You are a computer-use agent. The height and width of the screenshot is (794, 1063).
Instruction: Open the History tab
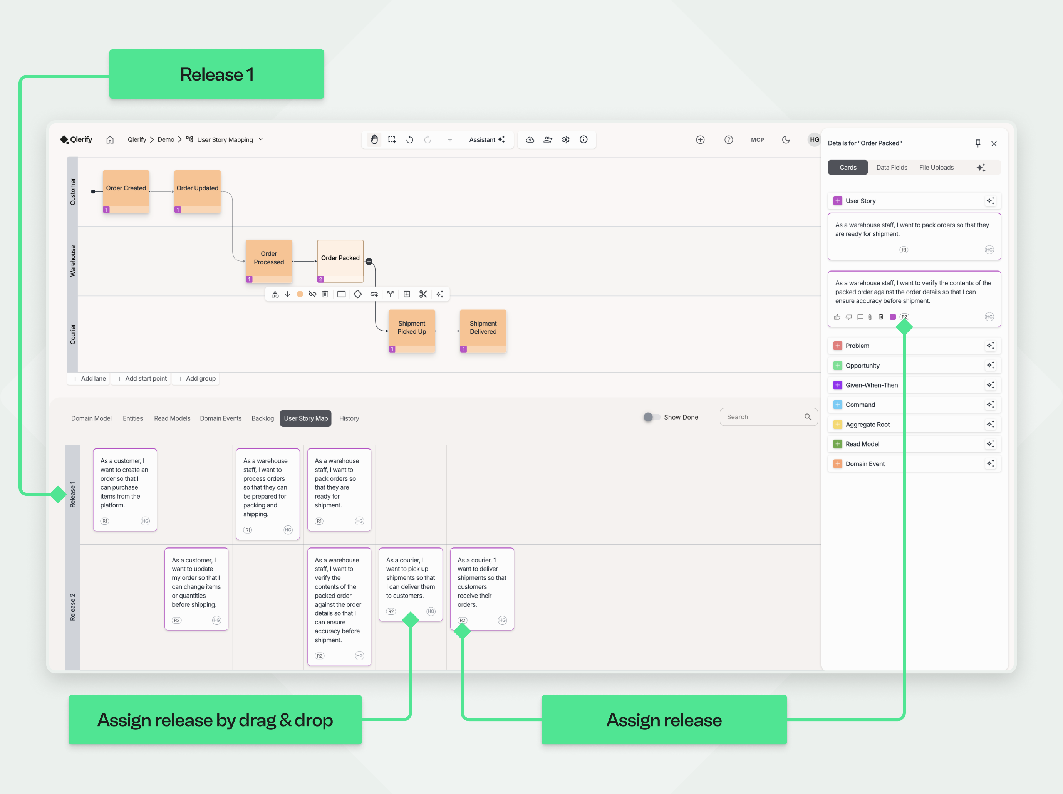(x=349, y=418)
